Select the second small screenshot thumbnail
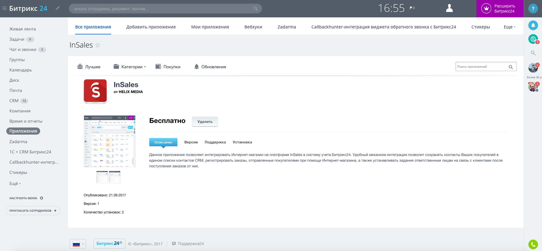Viewport: 542px width, 251px height. (x=114, y=177)
